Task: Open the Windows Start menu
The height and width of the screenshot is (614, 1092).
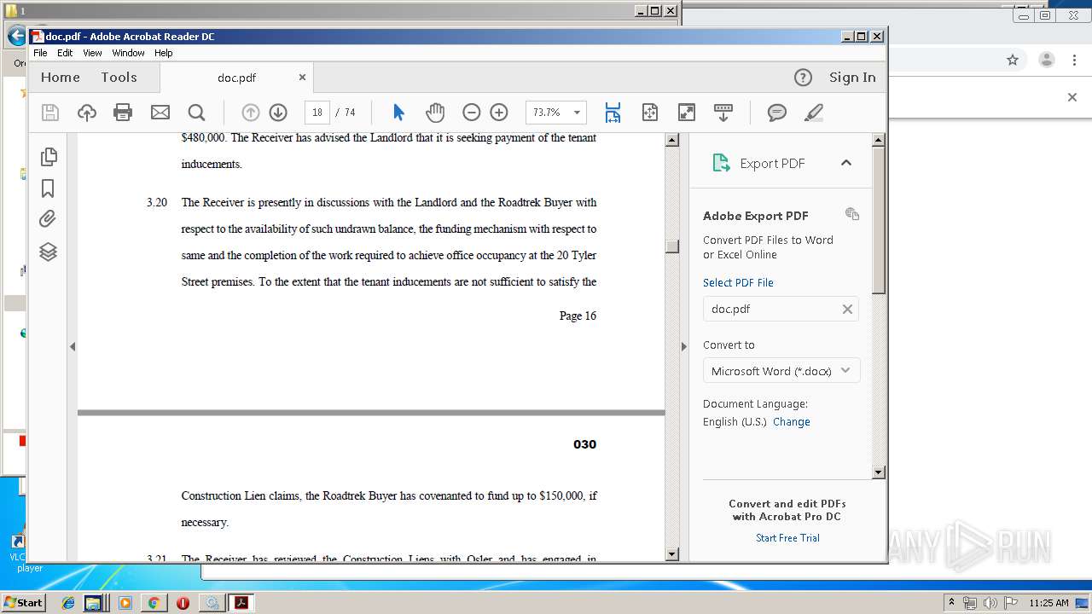Action: point(23,603)
